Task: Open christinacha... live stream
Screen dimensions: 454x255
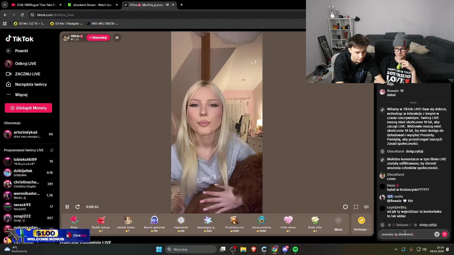Action: click(28, 184)
